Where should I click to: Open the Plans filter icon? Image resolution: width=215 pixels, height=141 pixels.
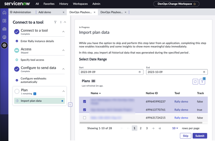coord(202,81)
